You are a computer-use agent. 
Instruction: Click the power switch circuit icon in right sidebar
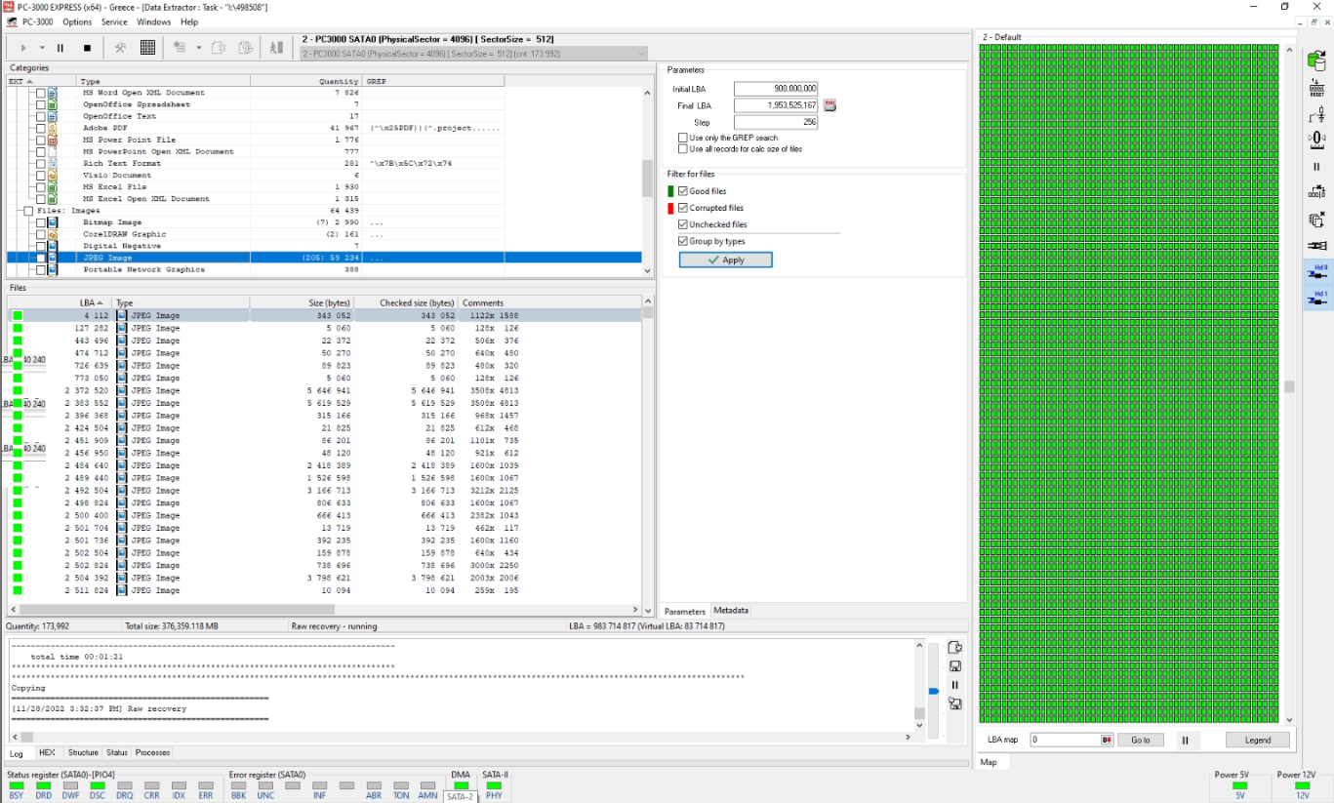click(x=1316, y=115)
